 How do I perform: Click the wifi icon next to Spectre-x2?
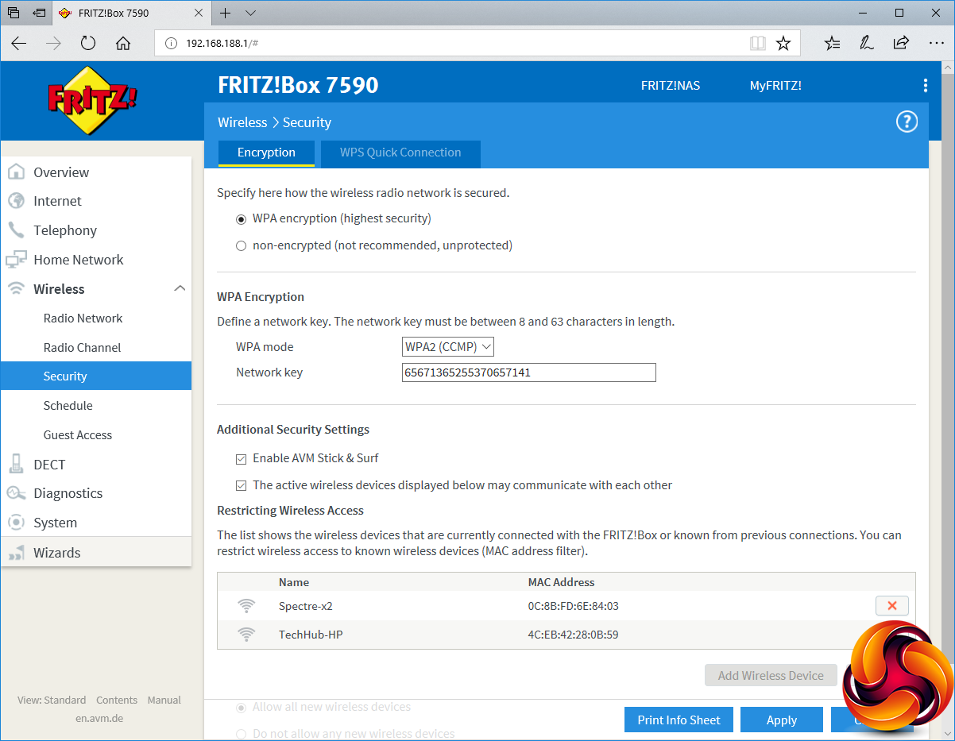(246, 606)
